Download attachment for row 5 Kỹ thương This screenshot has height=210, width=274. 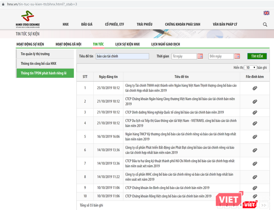[x=255, y=137]
